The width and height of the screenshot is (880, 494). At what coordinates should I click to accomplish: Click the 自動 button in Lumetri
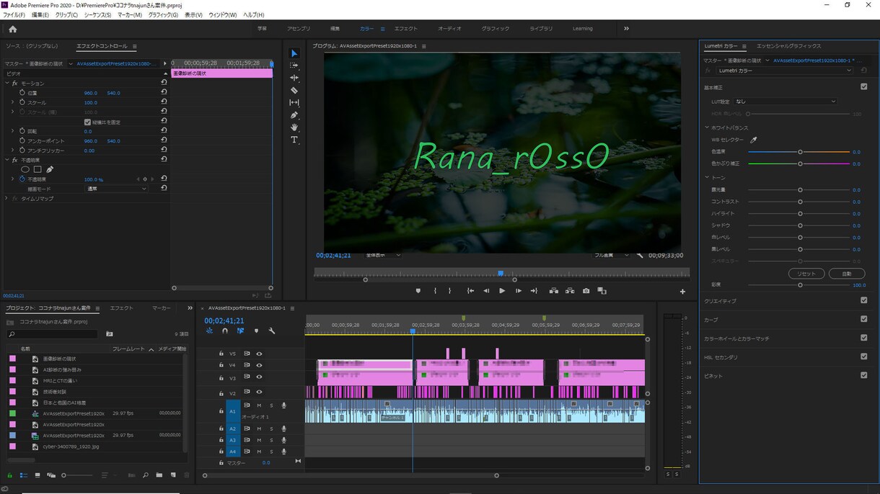[x=846, y=274]
